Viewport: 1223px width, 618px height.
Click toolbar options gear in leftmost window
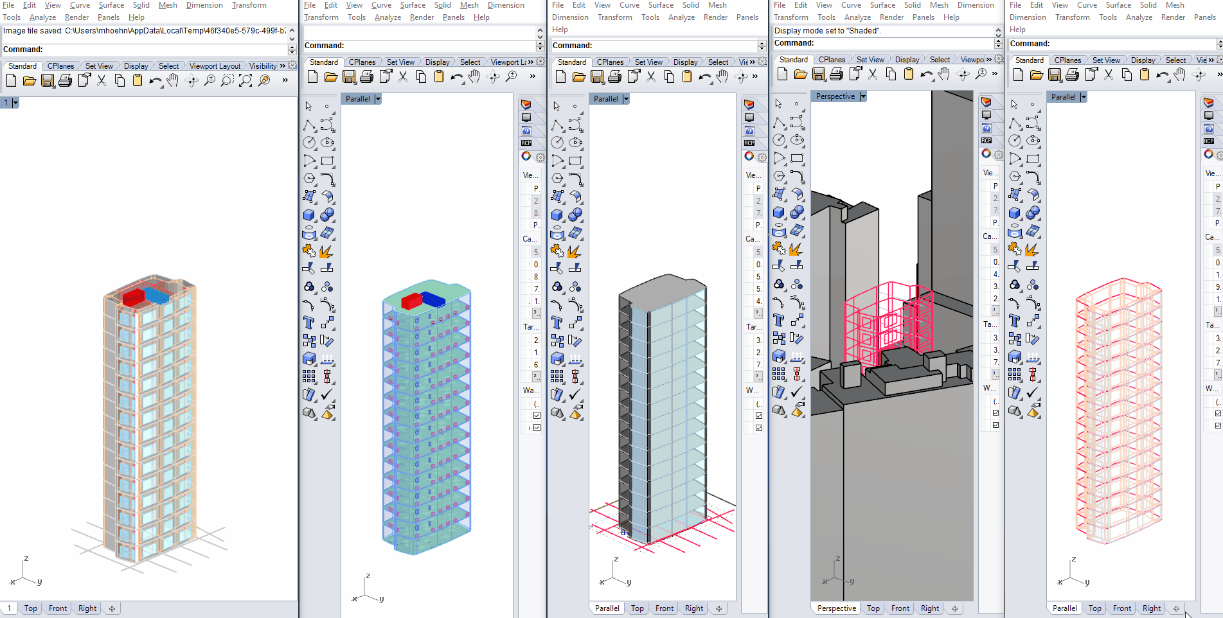tap(292, 66)
